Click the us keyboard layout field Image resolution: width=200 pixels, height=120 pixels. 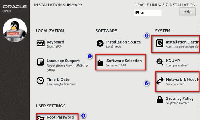[148, 13]
